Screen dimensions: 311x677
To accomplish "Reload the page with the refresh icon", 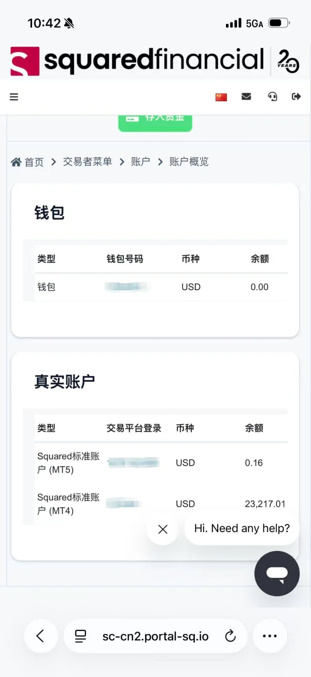I will coord(230,636).
